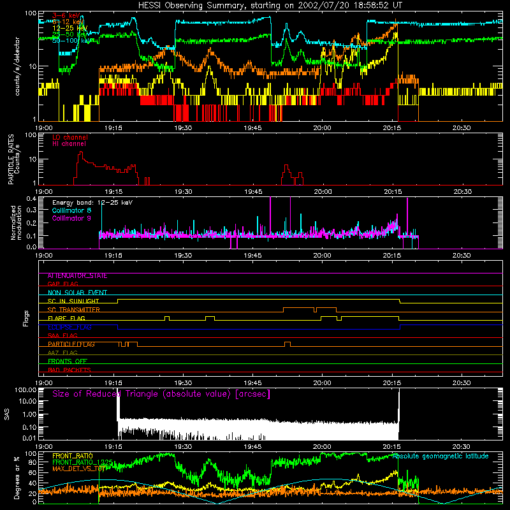Image resolution: width=510 pixels, height=510 pixels.
Task: Click the FRONT_RATIO legend label
Action: (73, 456)
